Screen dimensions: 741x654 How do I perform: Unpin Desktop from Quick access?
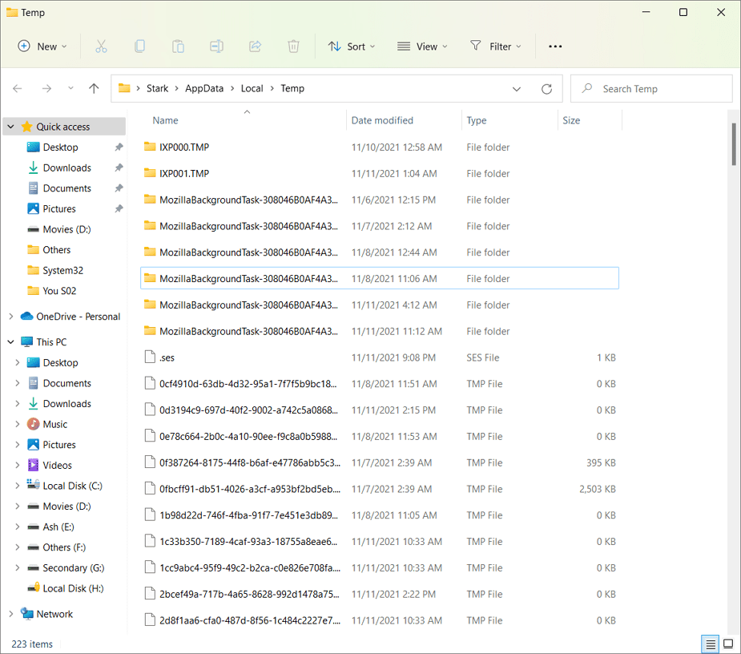(x=119, y=147)
